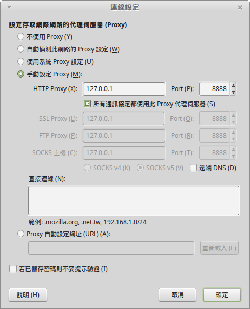250x309 pixels.
Task: Select the SOCKS v4 radio option
Action: [x=87, y=168]
